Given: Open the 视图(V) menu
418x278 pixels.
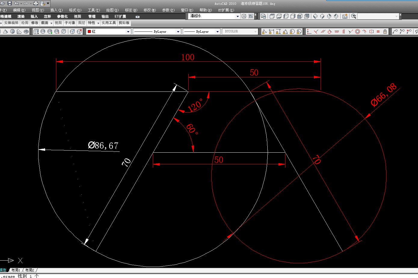Looking at the screenshot, I should pos(38,10).
